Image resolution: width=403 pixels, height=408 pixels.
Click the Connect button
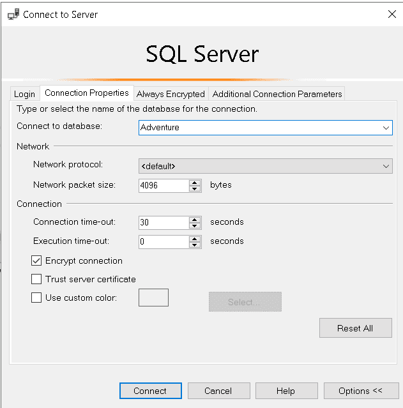coord(151,391)
